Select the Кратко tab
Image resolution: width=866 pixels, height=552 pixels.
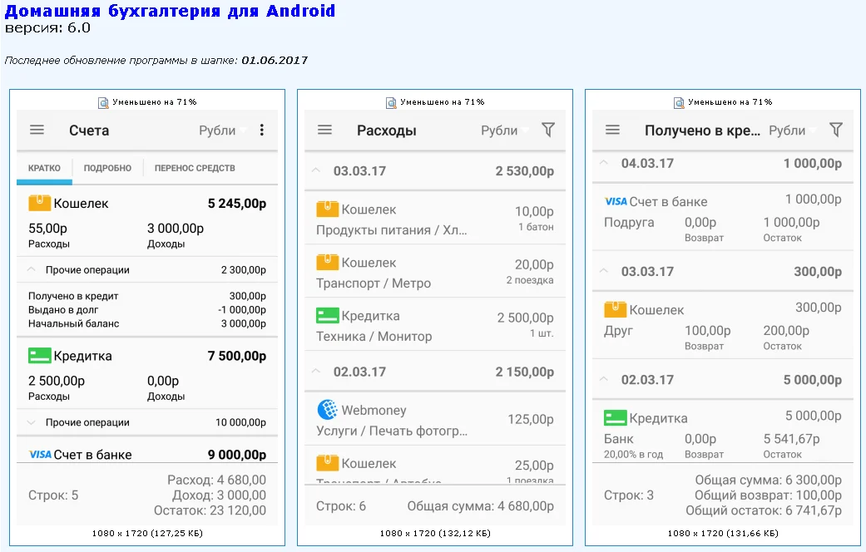44,168
